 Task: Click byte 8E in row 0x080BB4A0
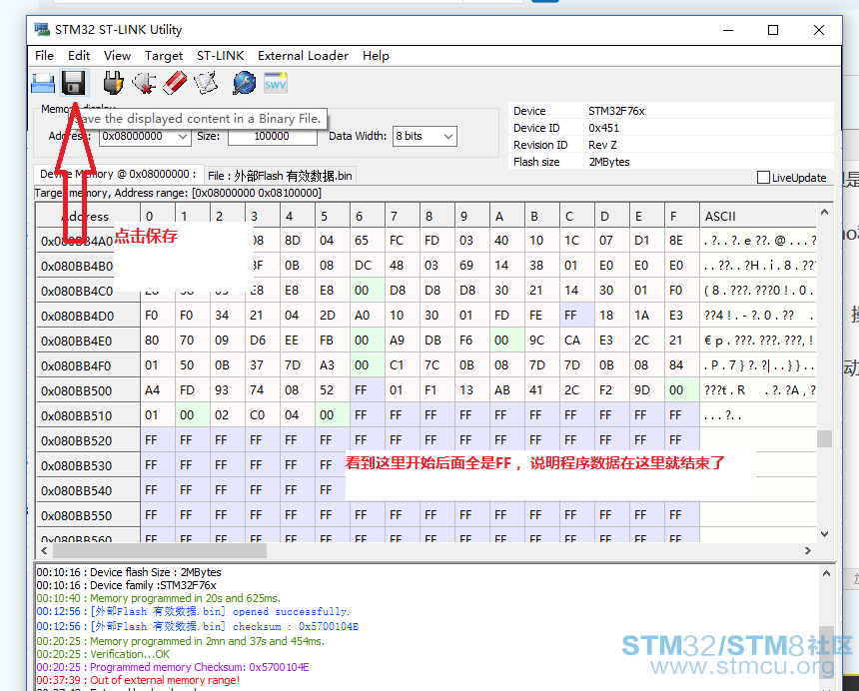coord(682,241)
